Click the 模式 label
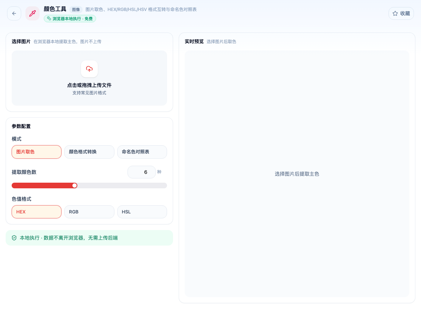421x318 pixels. point(17,139)
